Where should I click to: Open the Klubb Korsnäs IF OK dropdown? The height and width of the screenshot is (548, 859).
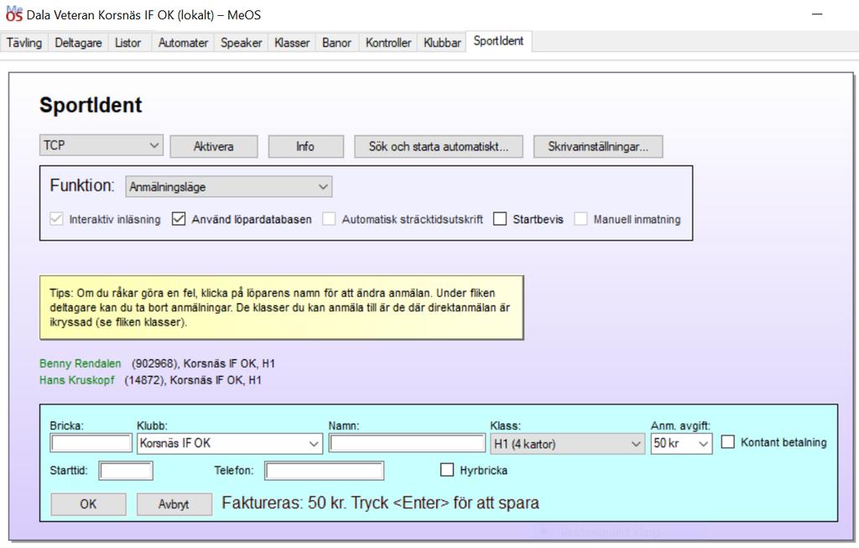tap(230, 443)
